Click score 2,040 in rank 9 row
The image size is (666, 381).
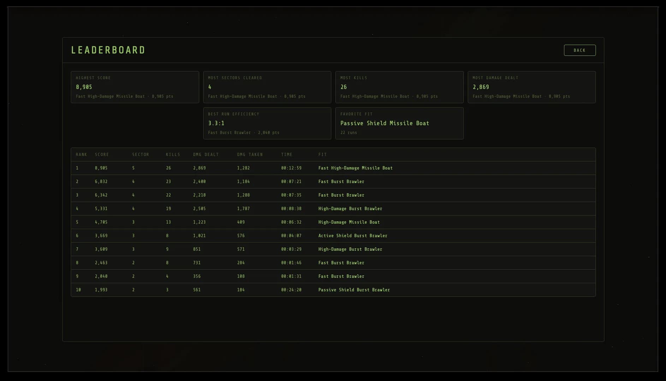(x=101, y=276)
